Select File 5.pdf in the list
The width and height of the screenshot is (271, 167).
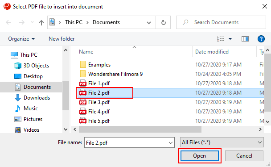170,121
